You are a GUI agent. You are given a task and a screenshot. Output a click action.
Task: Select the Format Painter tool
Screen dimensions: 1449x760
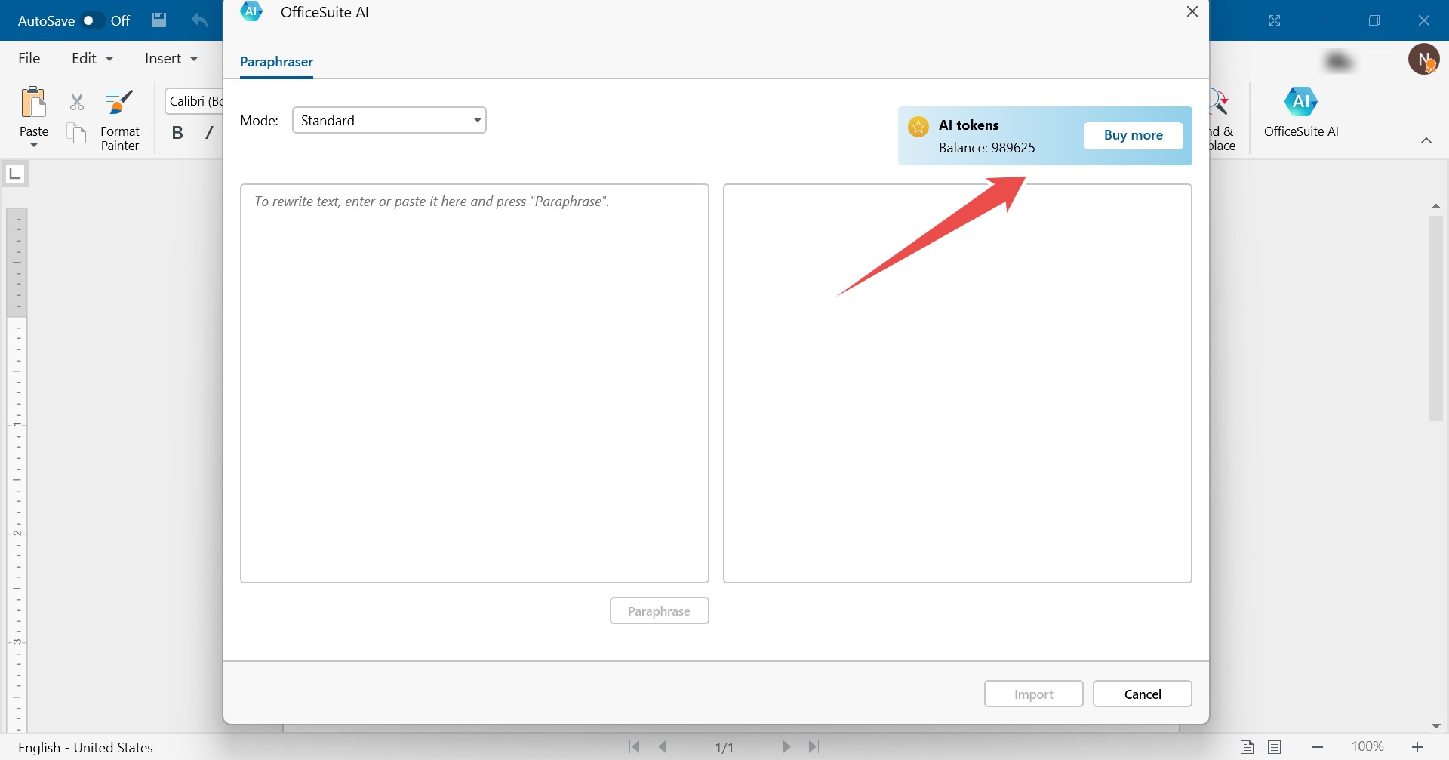(x=120, y=120)
